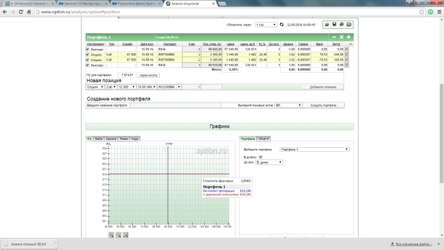
Task: Switch to the Gamma chart tab
Action: click(x=111, y=138)
